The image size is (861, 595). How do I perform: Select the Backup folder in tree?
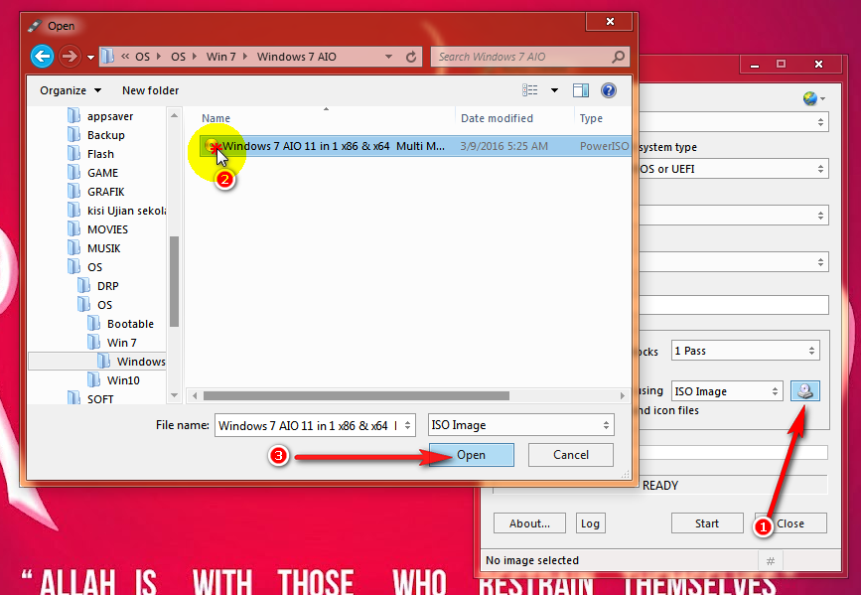tap(105, 135)
